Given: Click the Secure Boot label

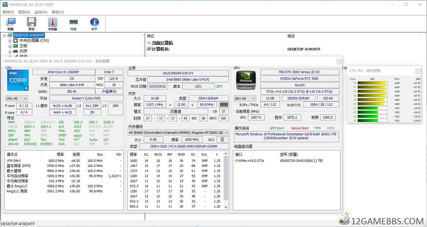Looking at the screenshot, I should pyautogui.click(x=300, y=128).
